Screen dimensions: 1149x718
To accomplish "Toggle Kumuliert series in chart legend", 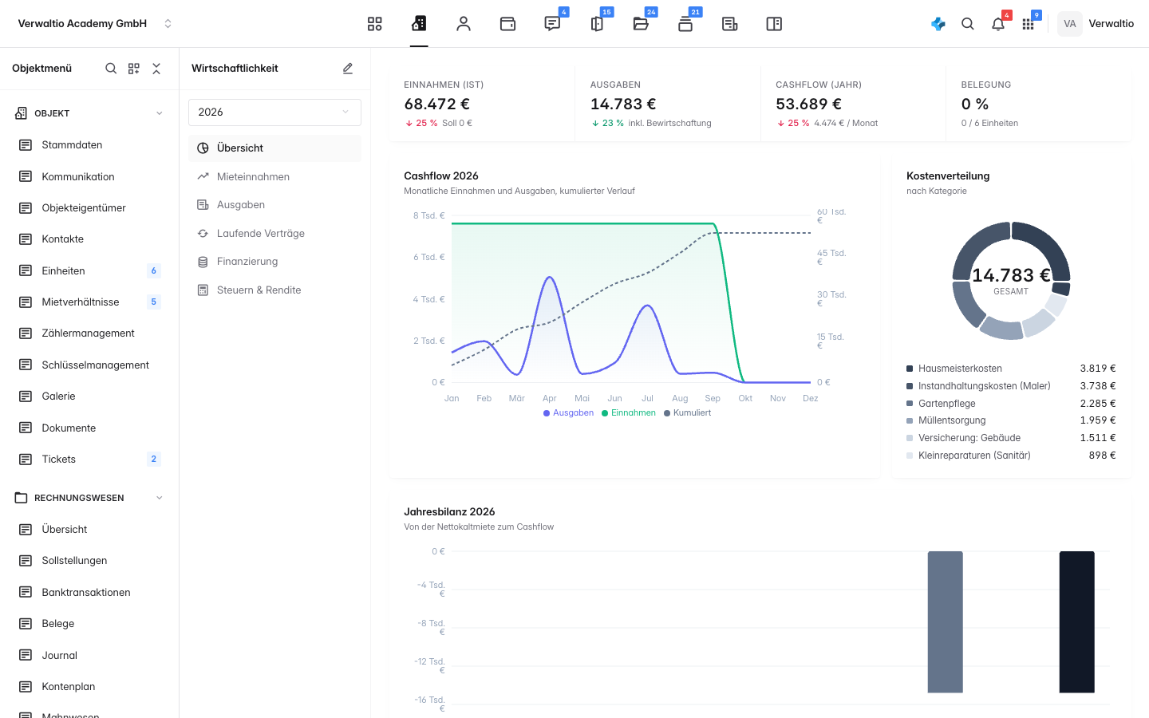I will click(x=687, y=413).
